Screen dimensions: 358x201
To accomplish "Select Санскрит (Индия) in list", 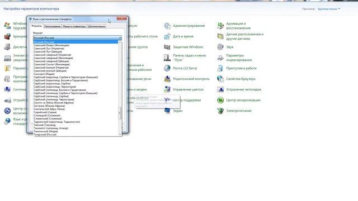I will (76, 74).
